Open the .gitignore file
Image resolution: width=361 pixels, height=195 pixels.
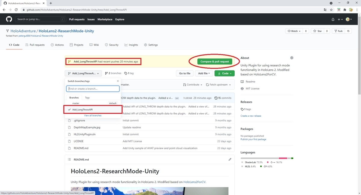click(x=79, y=120)
